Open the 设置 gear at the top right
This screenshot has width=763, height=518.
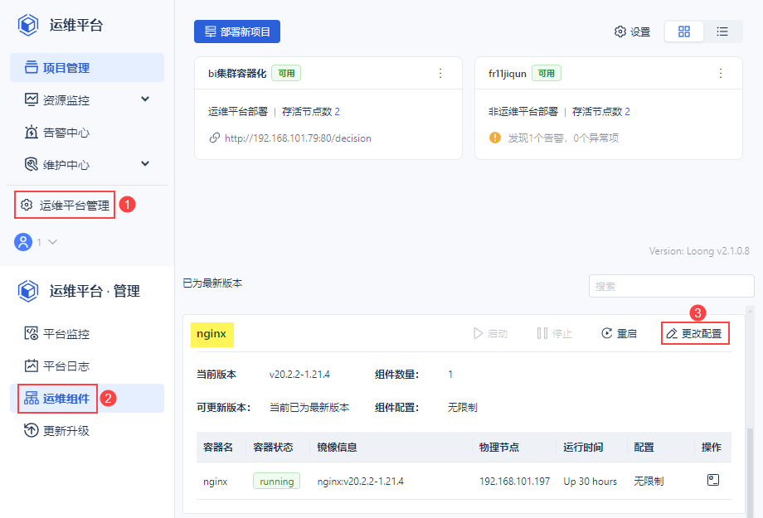[x=632, y=31]
